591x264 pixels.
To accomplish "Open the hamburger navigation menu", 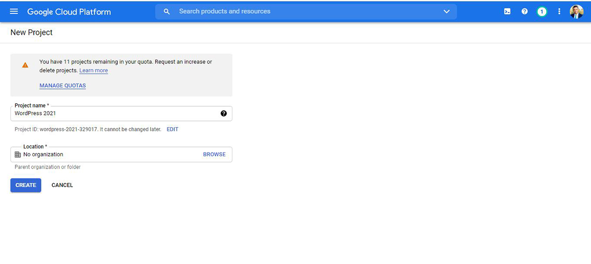I will pos(14,11).
